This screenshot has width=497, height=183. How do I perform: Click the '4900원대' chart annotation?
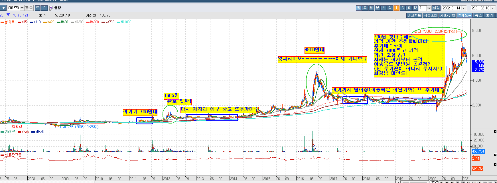pos(315,50)
